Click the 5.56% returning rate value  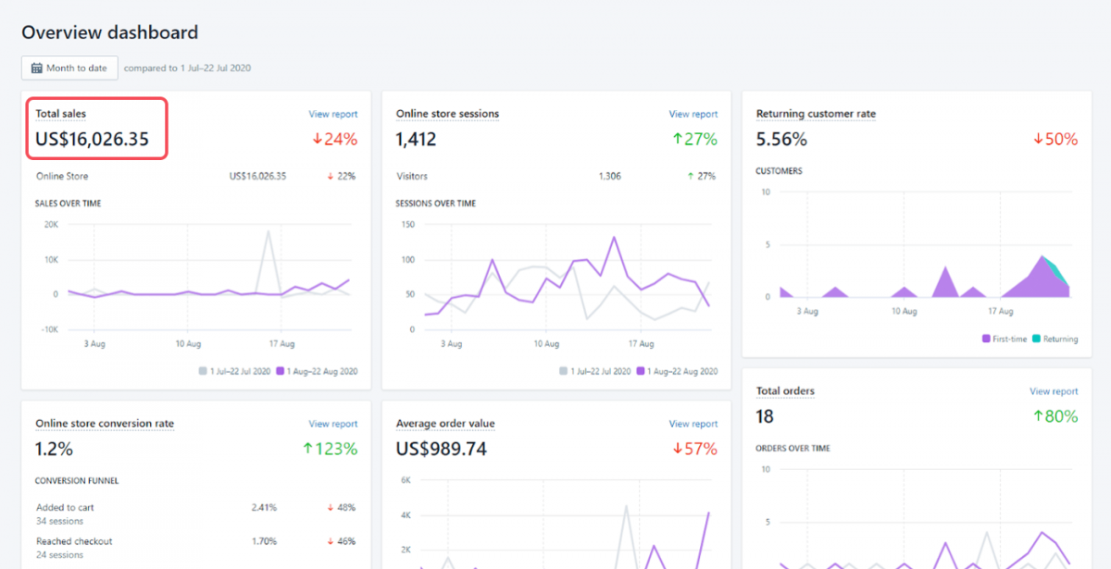click(781, 140)
